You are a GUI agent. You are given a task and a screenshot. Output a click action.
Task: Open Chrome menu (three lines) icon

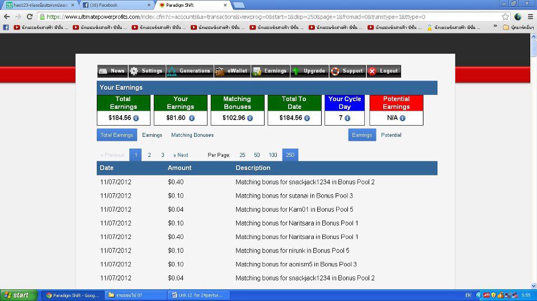pyautogui.click(x=530, y=17)
